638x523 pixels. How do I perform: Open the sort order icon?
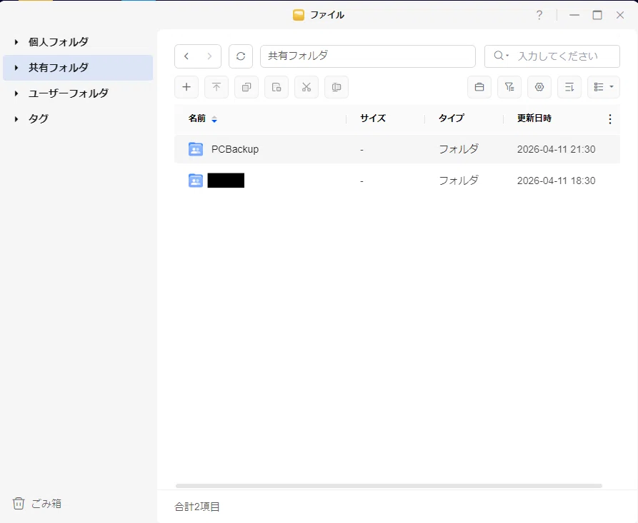click(x=569, y=87)
